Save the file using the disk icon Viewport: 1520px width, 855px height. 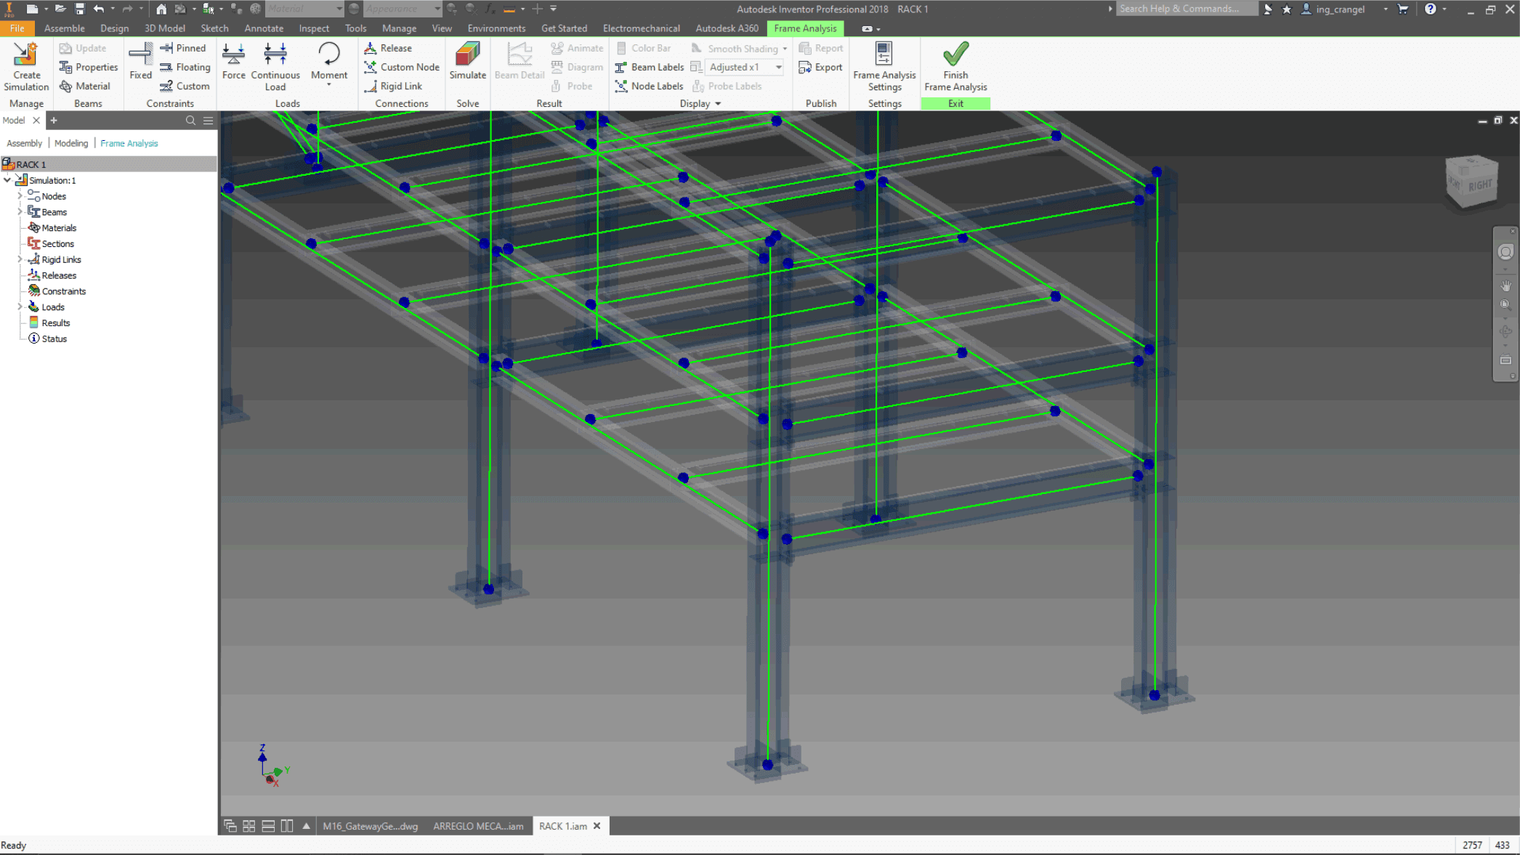coord(79,9)
